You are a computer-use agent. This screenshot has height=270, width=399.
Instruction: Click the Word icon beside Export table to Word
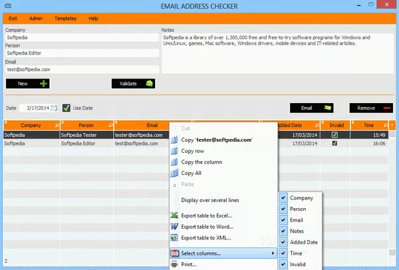click(174, 227)
